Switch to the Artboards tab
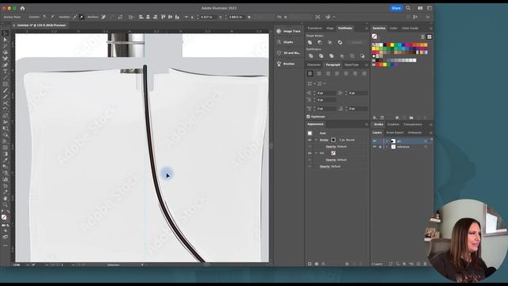This screenshot has width=508, height=286. [x=414, y=133]
